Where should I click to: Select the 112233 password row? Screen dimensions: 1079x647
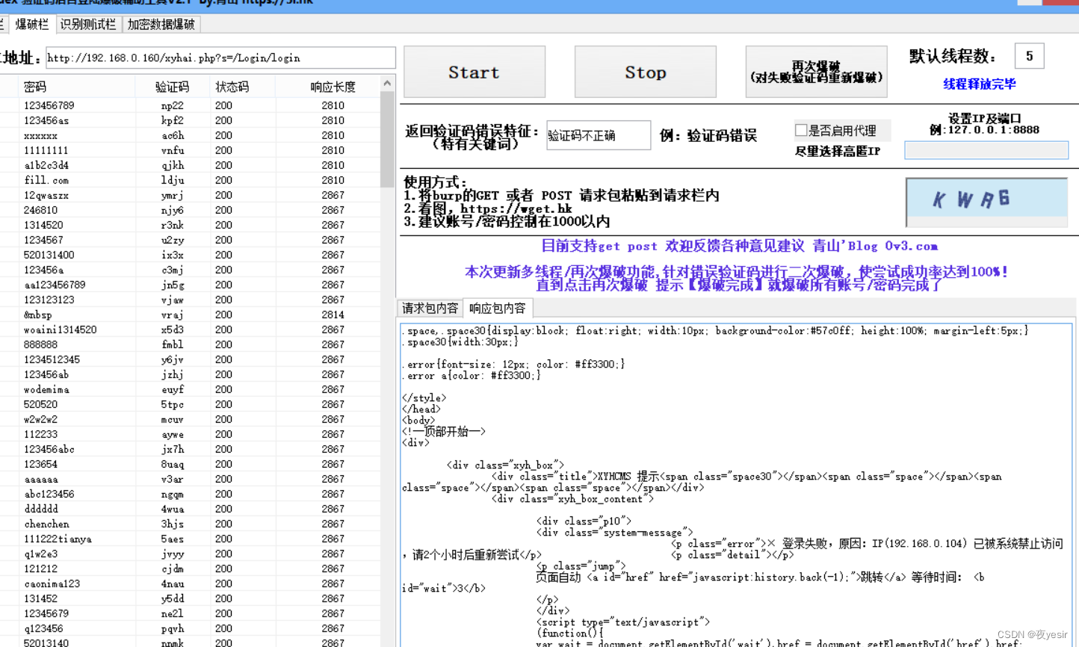190,434
